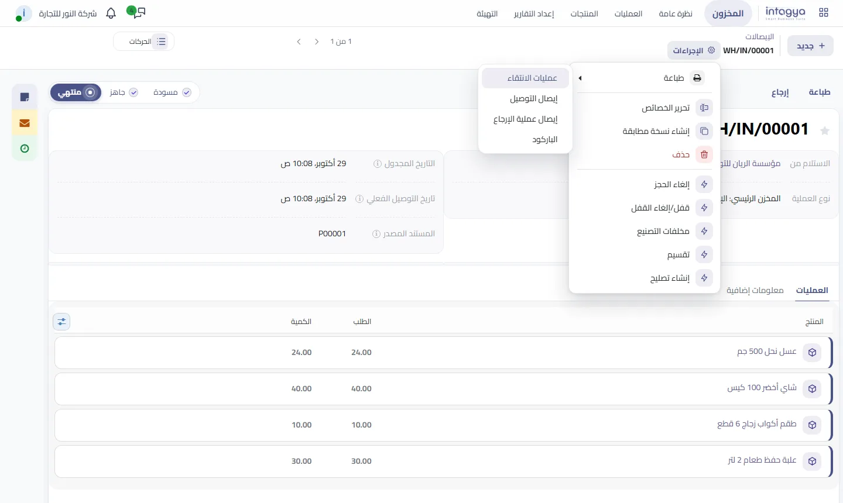Viewport: 843px width, 503px height.
Task: Open the notes icon in side panel
Action: (x=25, y=97)
